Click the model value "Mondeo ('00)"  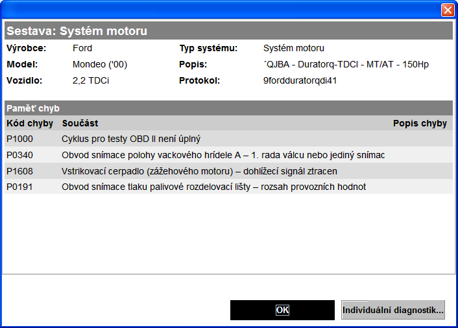(100, 64)
